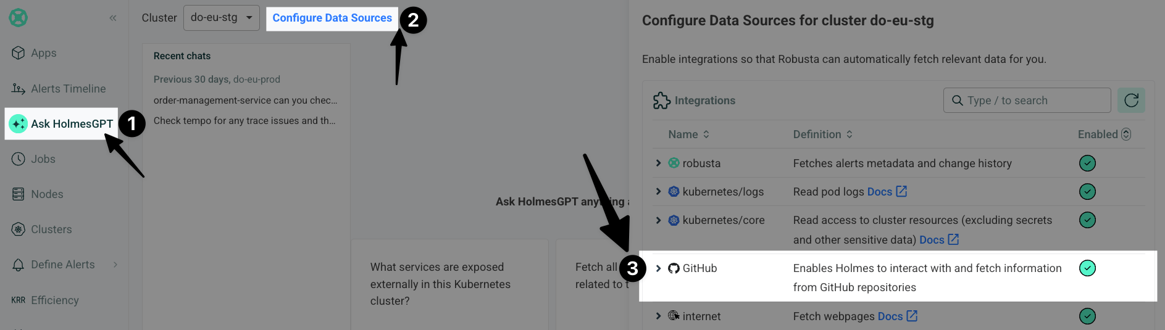Expand the GitHub integration row
This screenshot has height=330, width=1165.
click(x=658, y=268)
